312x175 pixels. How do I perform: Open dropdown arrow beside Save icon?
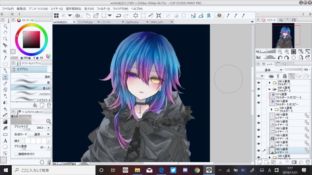[x=110, y=16]
